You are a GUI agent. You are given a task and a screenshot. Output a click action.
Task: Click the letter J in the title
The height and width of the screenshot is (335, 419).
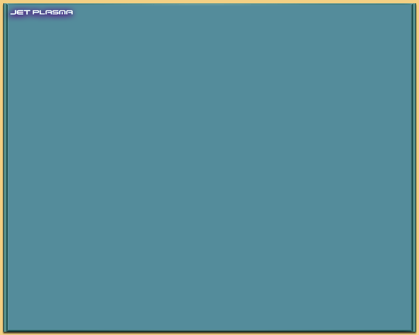(x=13, y=12)
